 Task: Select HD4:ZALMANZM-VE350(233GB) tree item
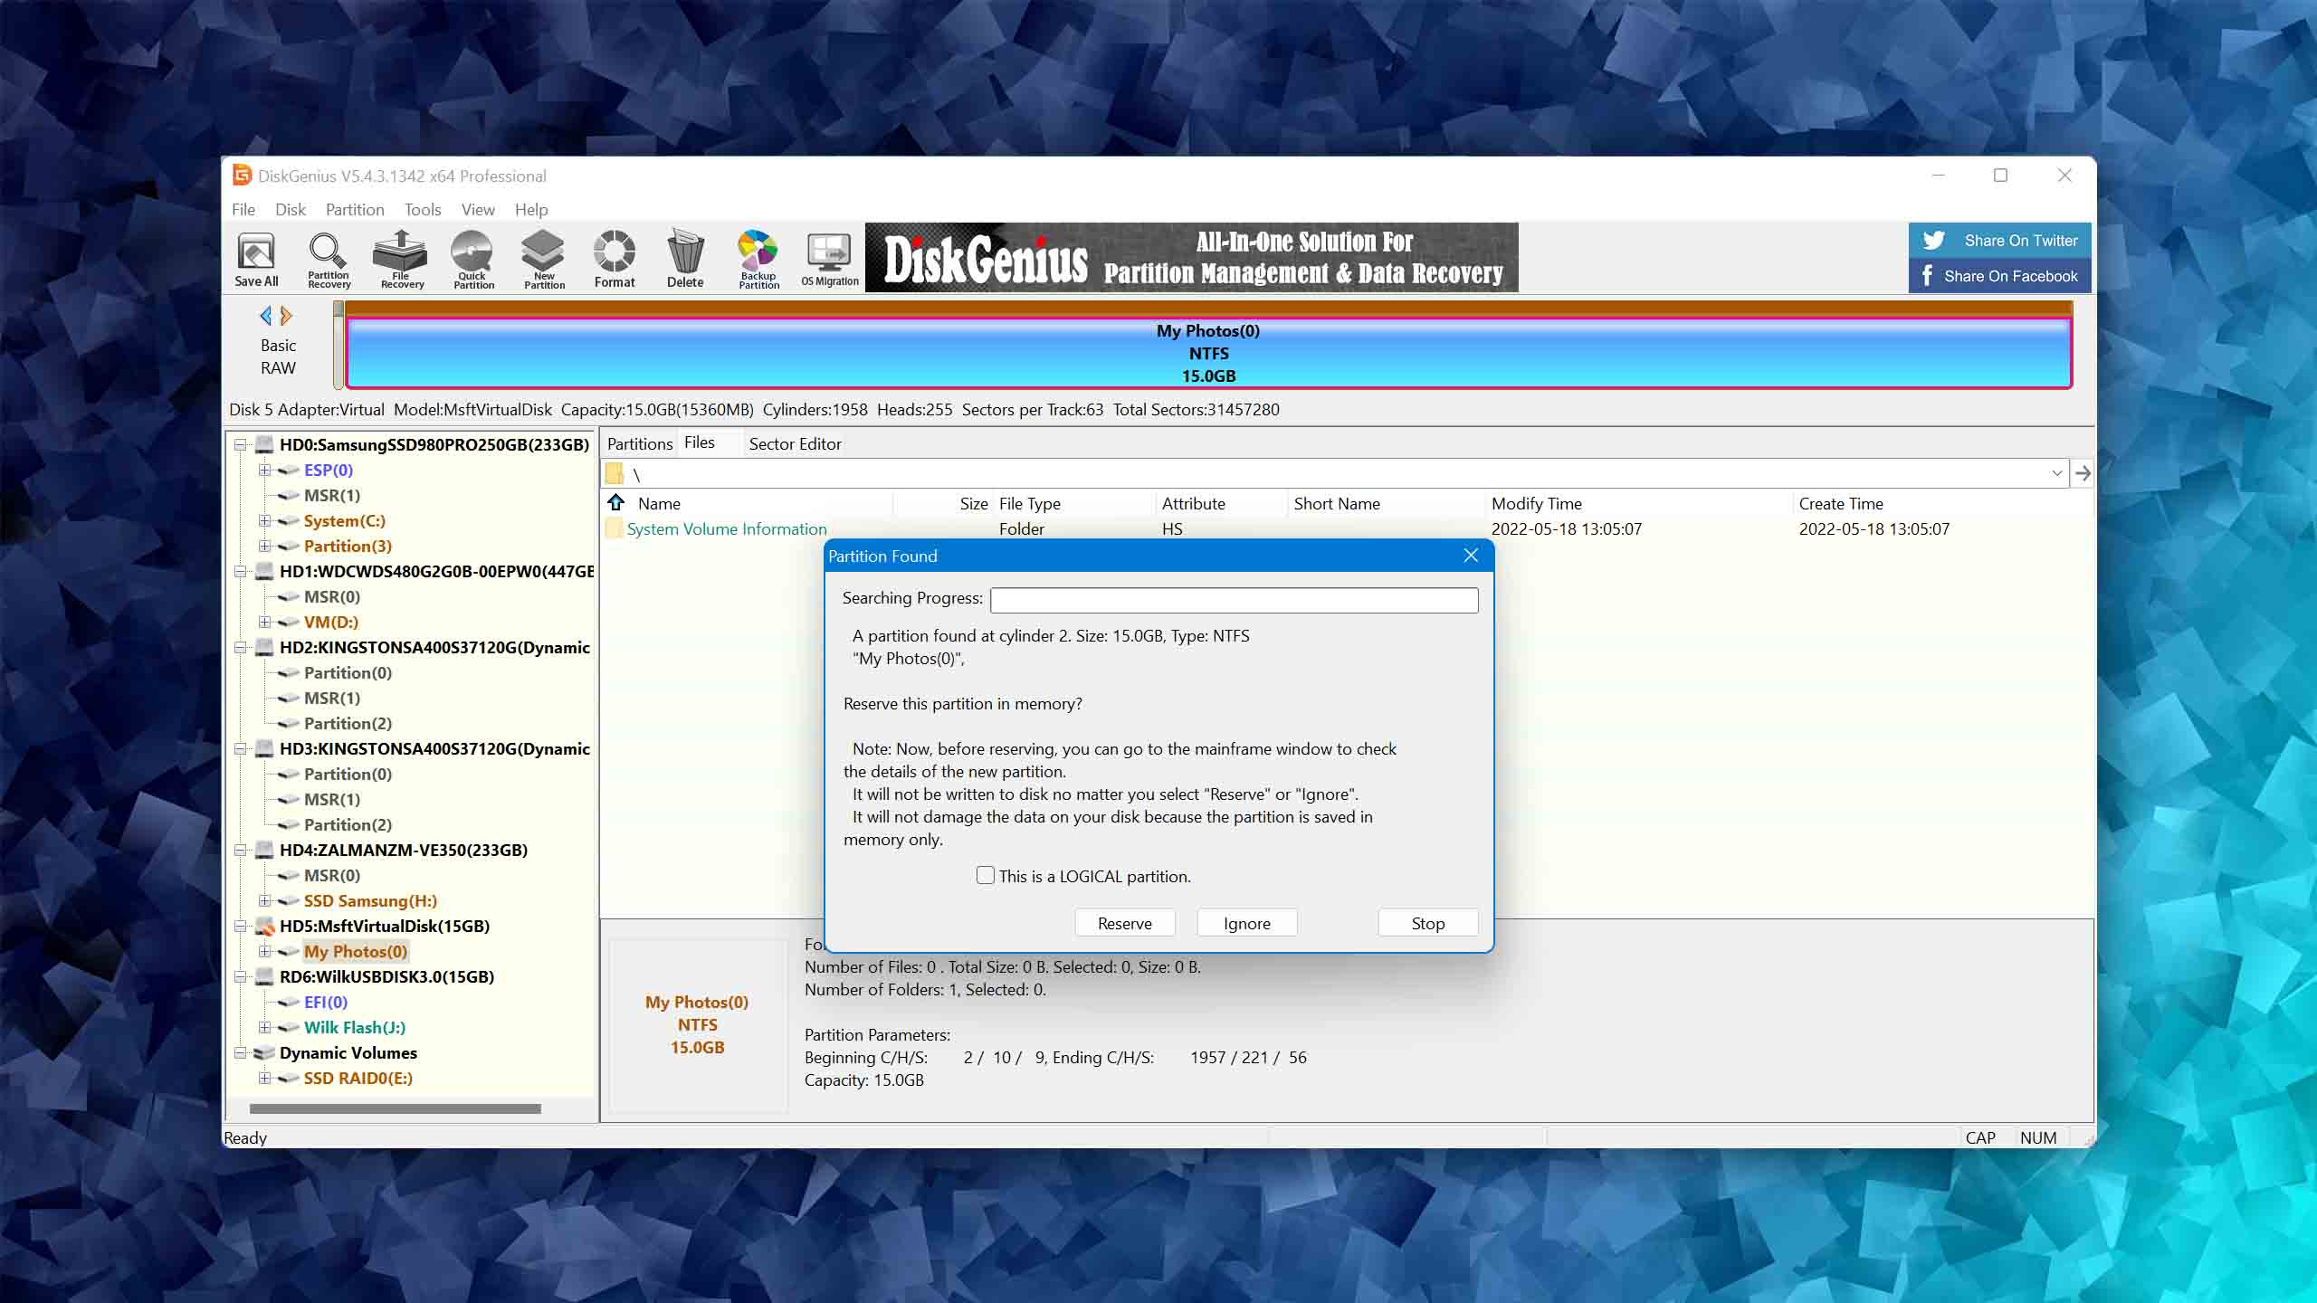pos(404,851)
